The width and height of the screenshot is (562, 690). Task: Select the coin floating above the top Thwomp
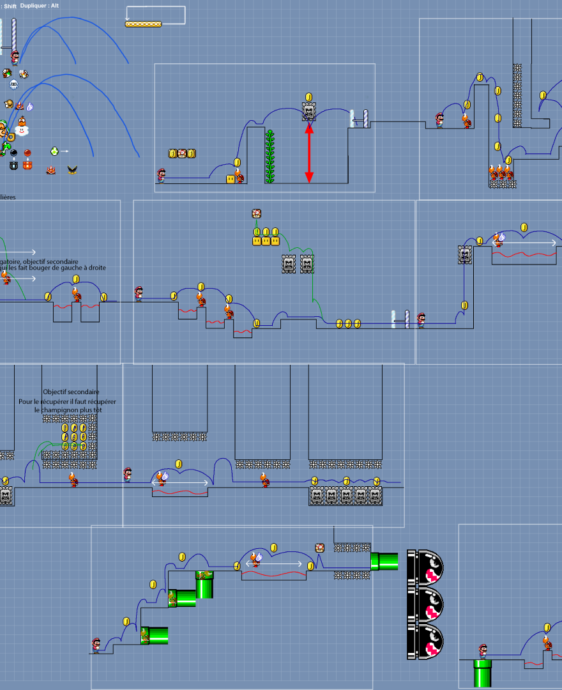coord(308,97)
